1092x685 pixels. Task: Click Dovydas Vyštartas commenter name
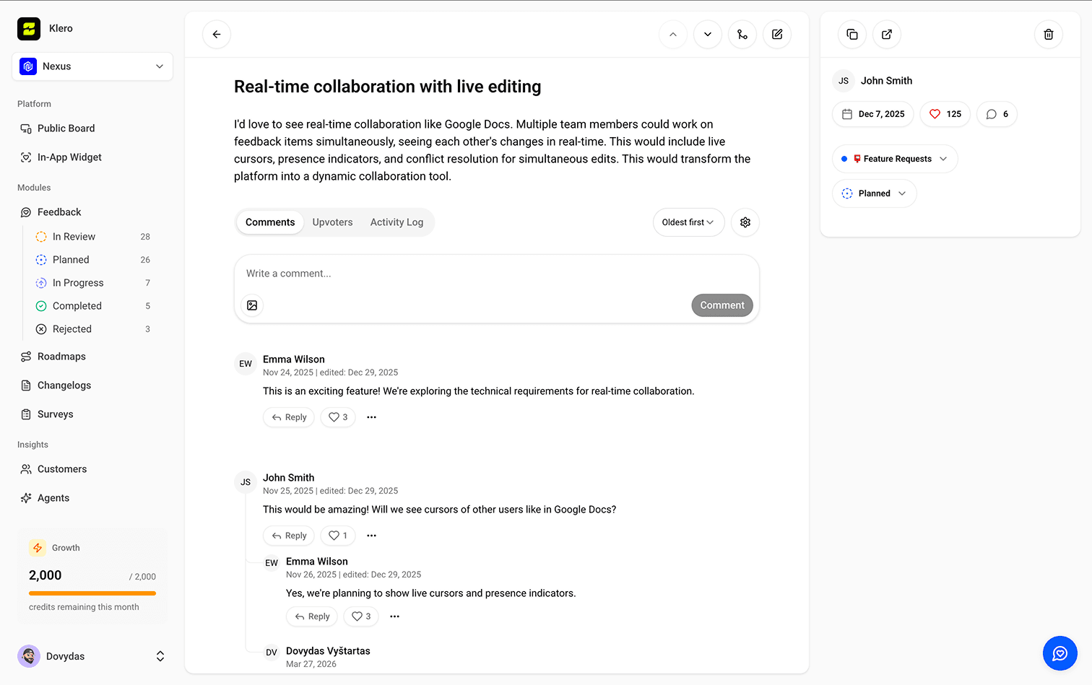point(328,651)
